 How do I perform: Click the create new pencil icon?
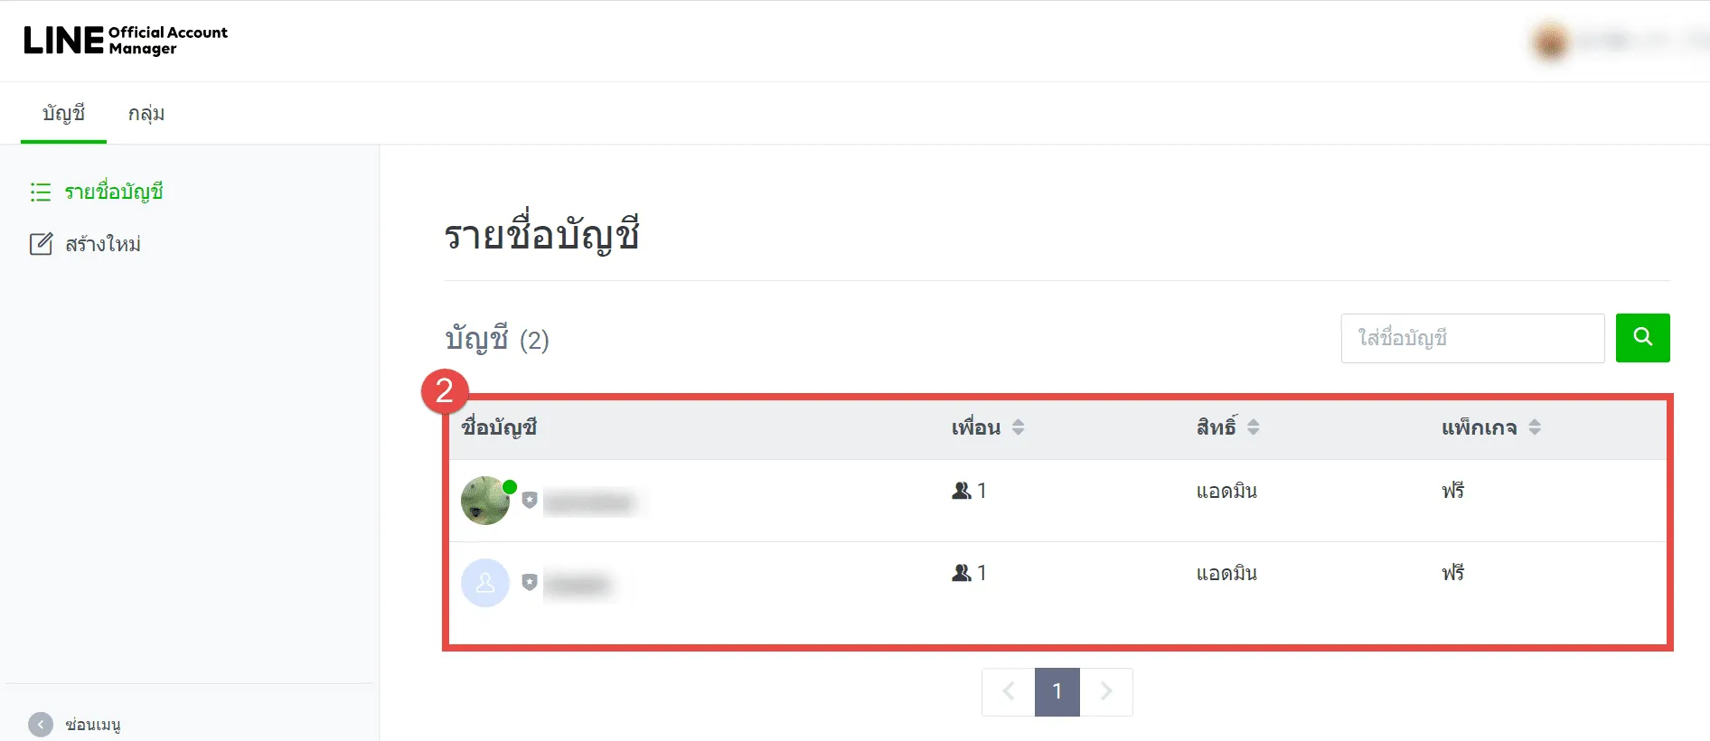pyautogui.click(x=41, y=244)
